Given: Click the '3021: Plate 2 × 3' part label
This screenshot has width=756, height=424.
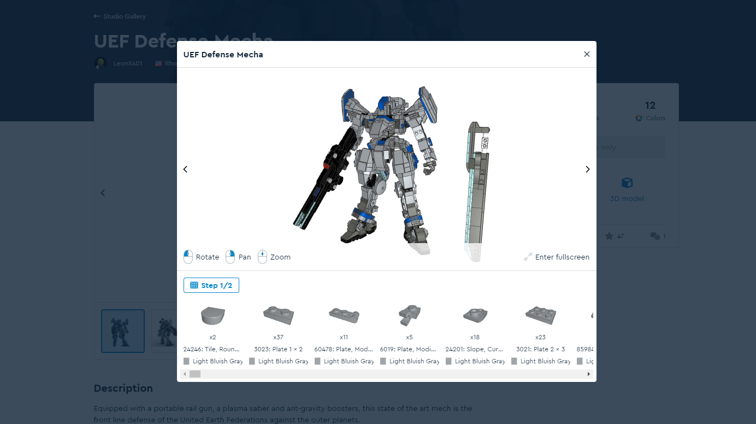Looking at the screenshot, I should (x=541, y=349).
